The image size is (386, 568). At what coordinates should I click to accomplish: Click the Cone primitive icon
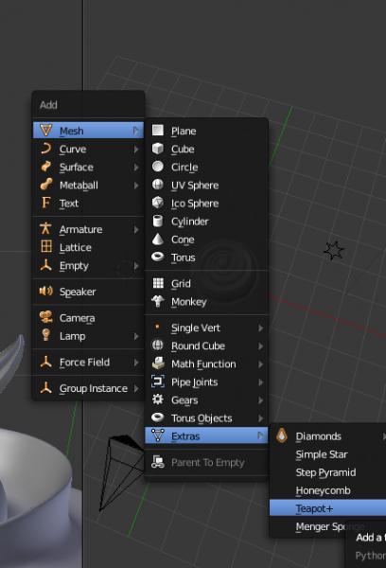click(x=158, y=239)
